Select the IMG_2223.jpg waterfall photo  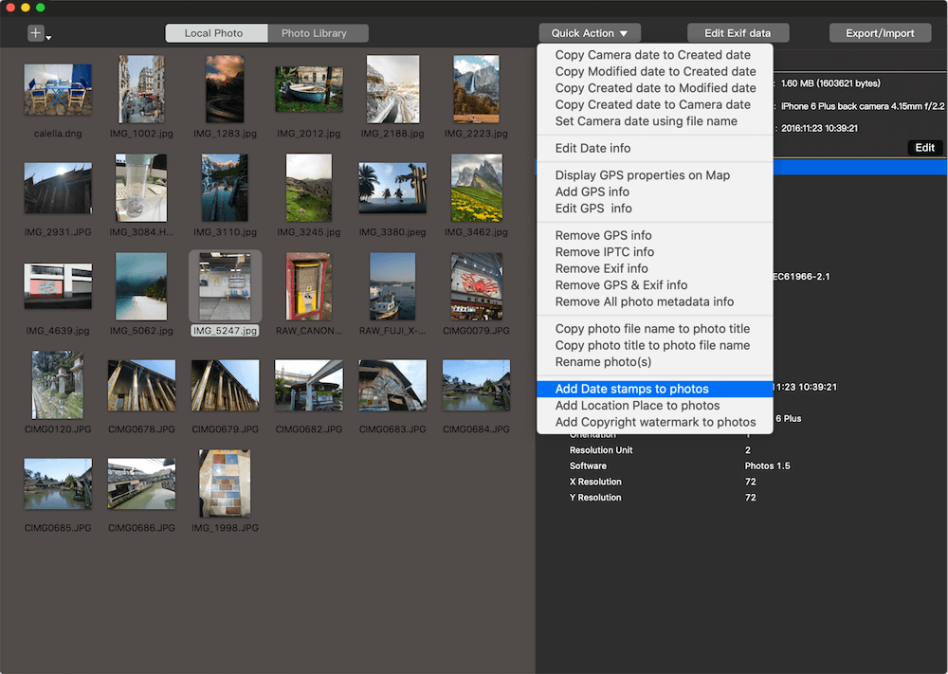click(477, 89)
